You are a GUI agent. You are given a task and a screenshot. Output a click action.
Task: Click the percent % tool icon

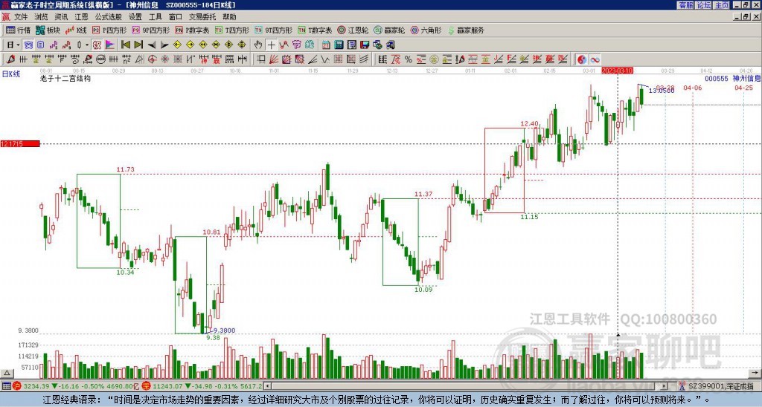[x=409, y=59]
